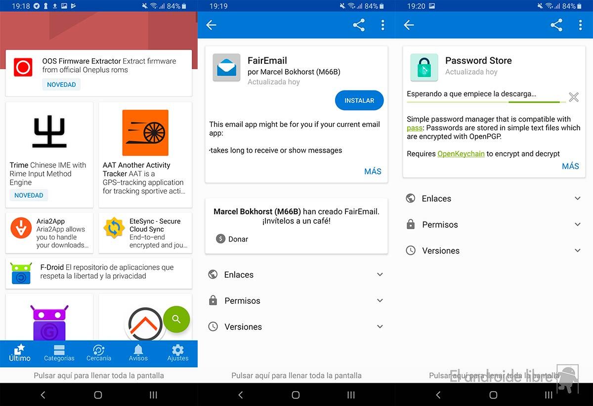Click the 'por Marcel Bokhorst (M66B)' author text
Screen dimensions: 593x406
(294, 72)
